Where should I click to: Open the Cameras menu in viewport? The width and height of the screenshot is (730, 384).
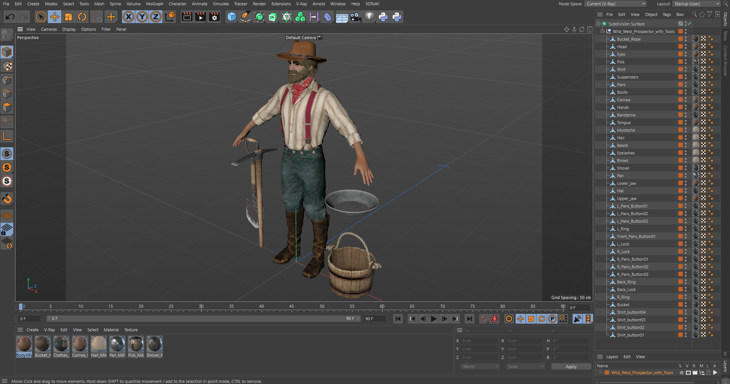49,29
